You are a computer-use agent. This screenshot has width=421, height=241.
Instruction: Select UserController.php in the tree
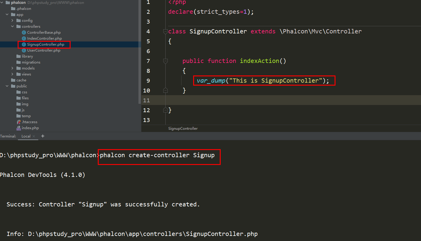[x=44, y=50]
